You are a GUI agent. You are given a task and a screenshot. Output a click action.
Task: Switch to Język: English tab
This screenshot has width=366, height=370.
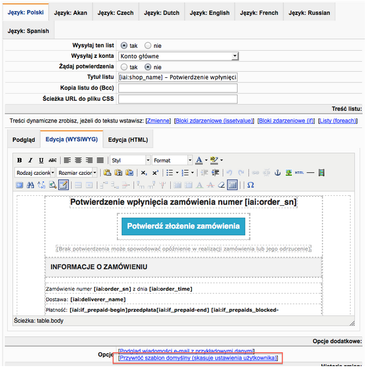pos(210,13)
